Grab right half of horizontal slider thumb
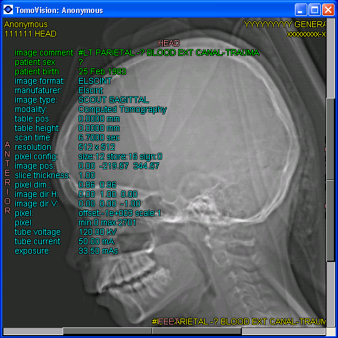This screenshot has height=338, width=338. [197, 331]
